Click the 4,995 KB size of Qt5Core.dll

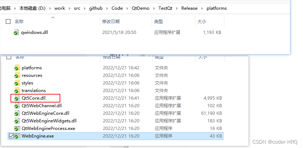[213, 98]
